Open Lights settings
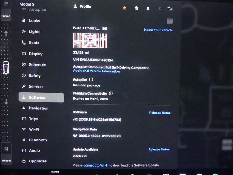The image size is (233, 175). pos(33,32)
